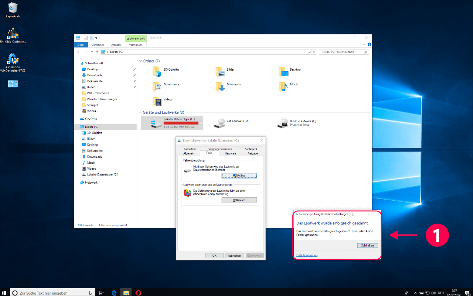
Task: Select the CD-Laufwerk (D:) drive
Action: click(x=233, y=123)
